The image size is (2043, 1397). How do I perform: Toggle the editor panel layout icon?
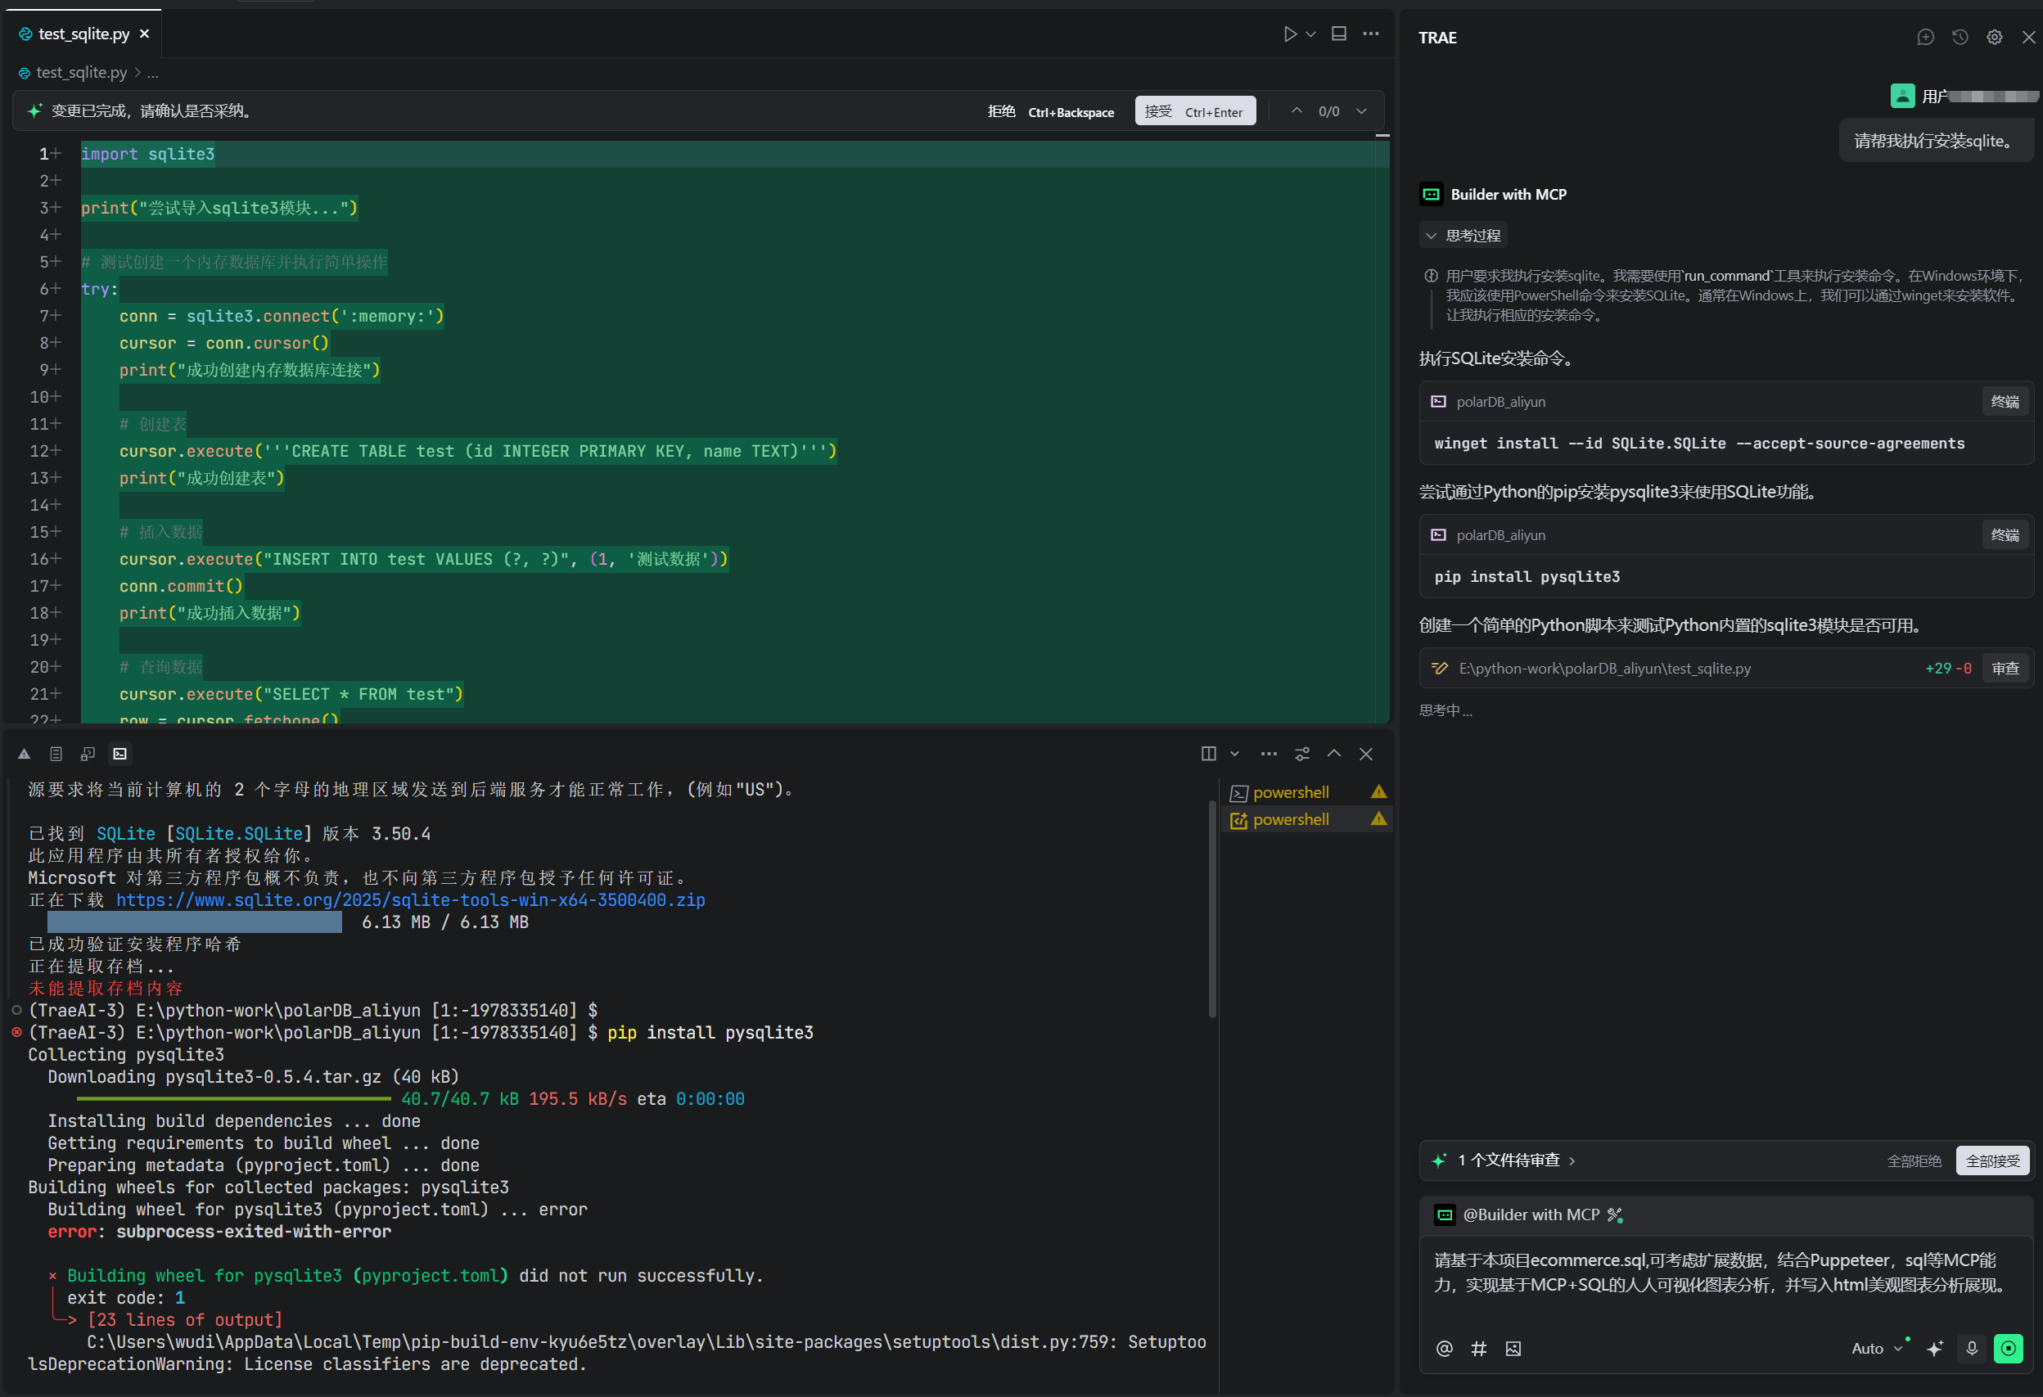1338,34
